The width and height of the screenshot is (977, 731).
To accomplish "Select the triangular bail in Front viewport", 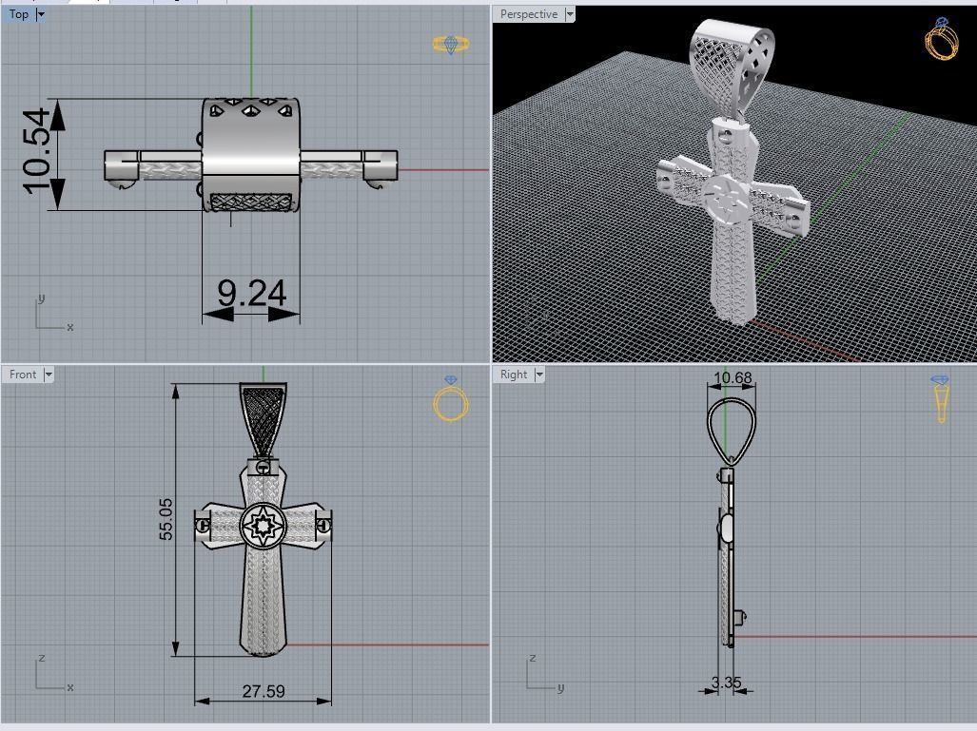I will coord(263,421).
